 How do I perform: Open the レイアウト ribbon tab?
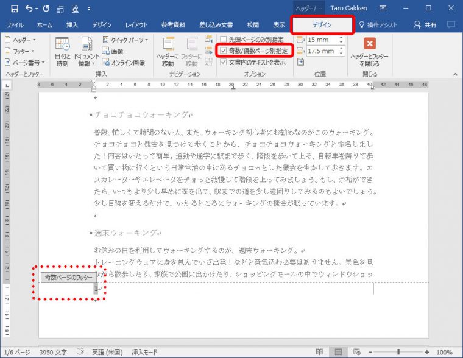click(136, 25)
